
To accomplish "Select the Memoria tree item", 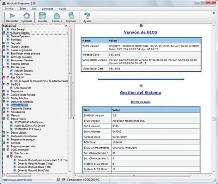I will (x=15, y=115).
